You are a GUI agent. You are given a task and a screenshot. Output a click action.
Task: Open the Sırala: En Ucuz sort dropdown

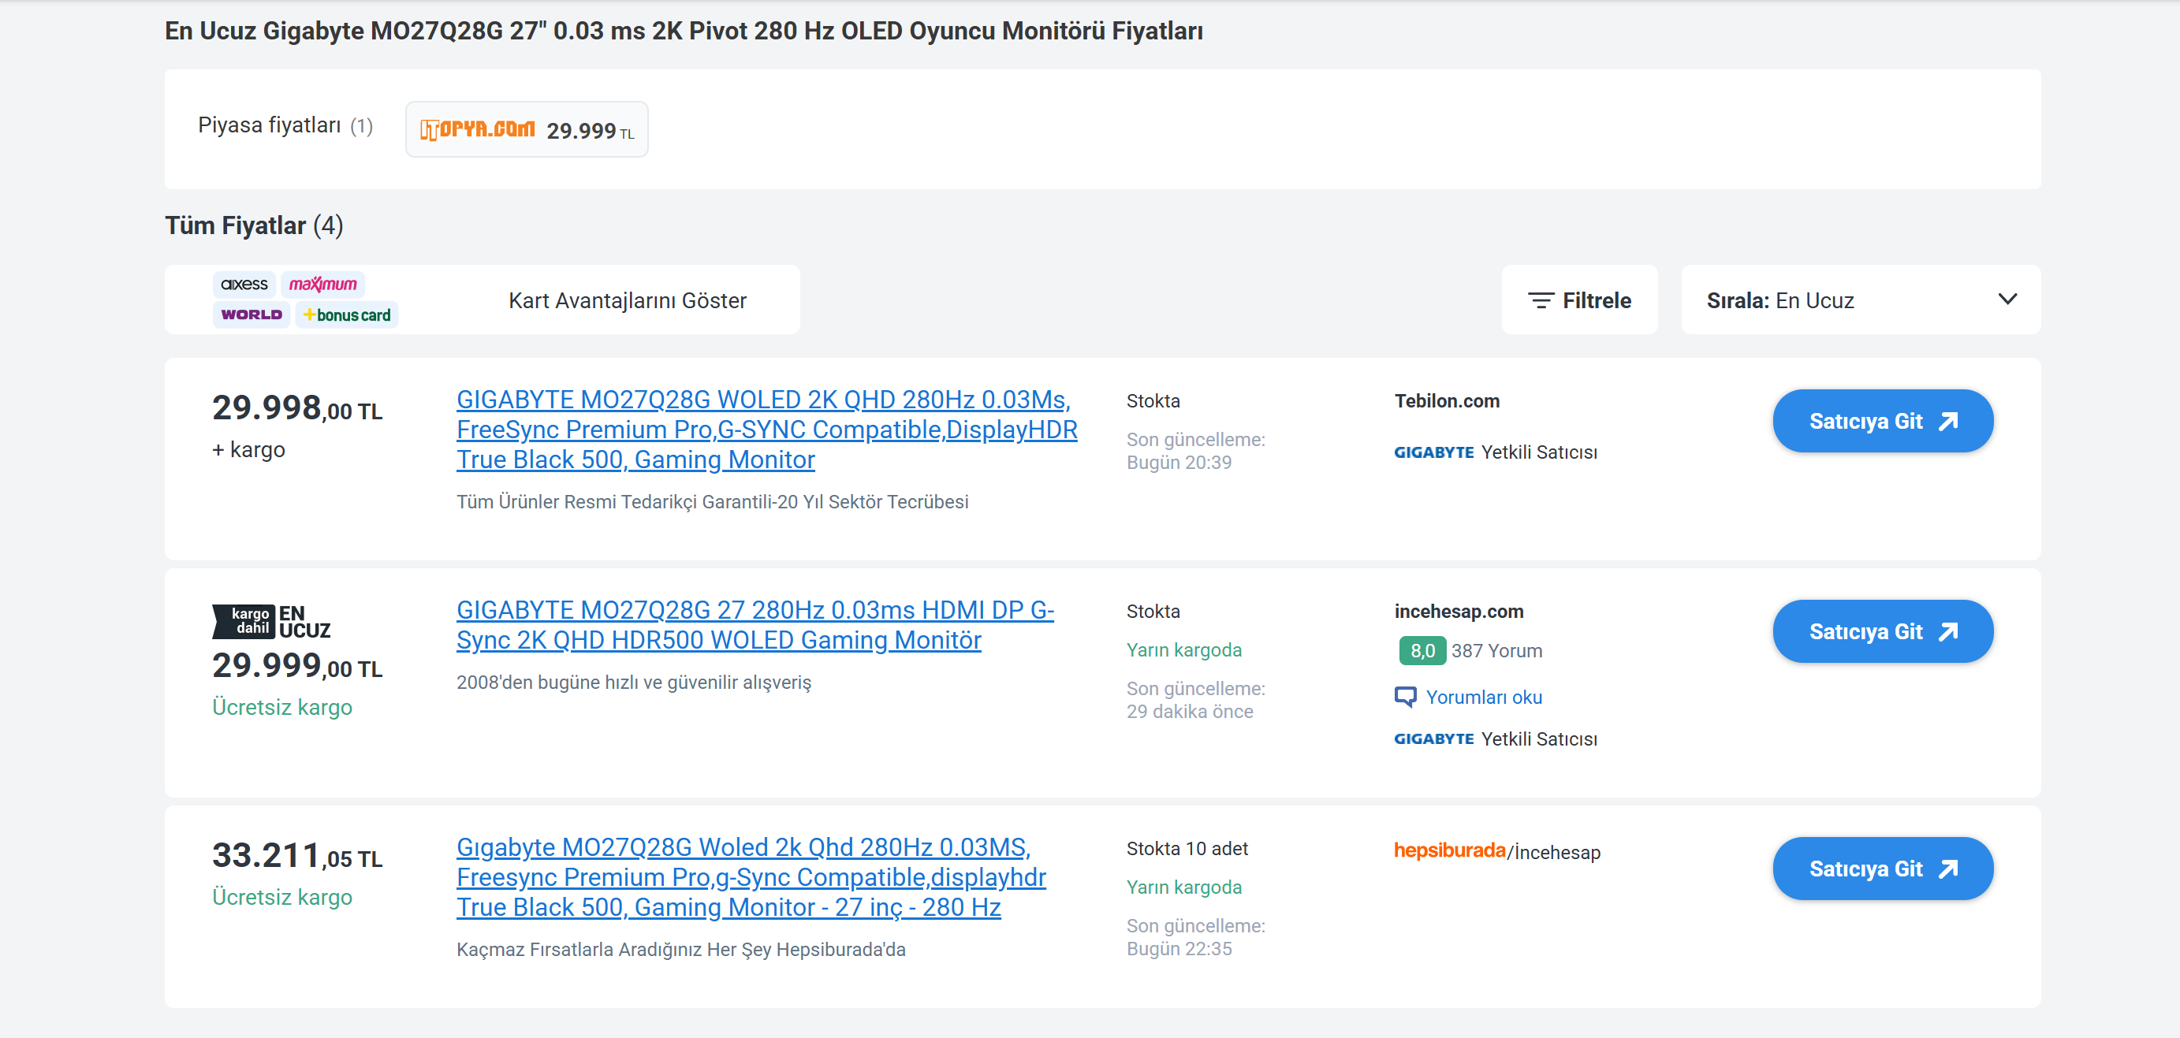click(1860, 300)
